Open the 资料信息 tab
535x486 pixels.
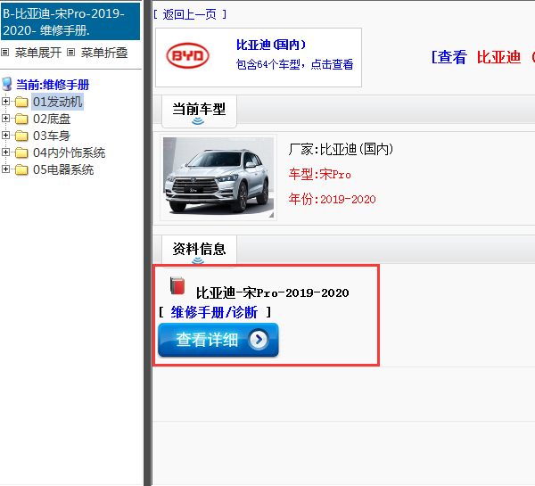(x=199, y=250)
